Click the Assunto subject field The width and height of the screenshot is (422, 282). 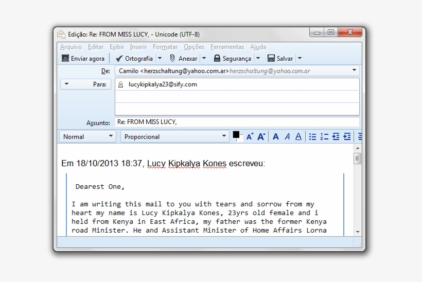(237, 122)
